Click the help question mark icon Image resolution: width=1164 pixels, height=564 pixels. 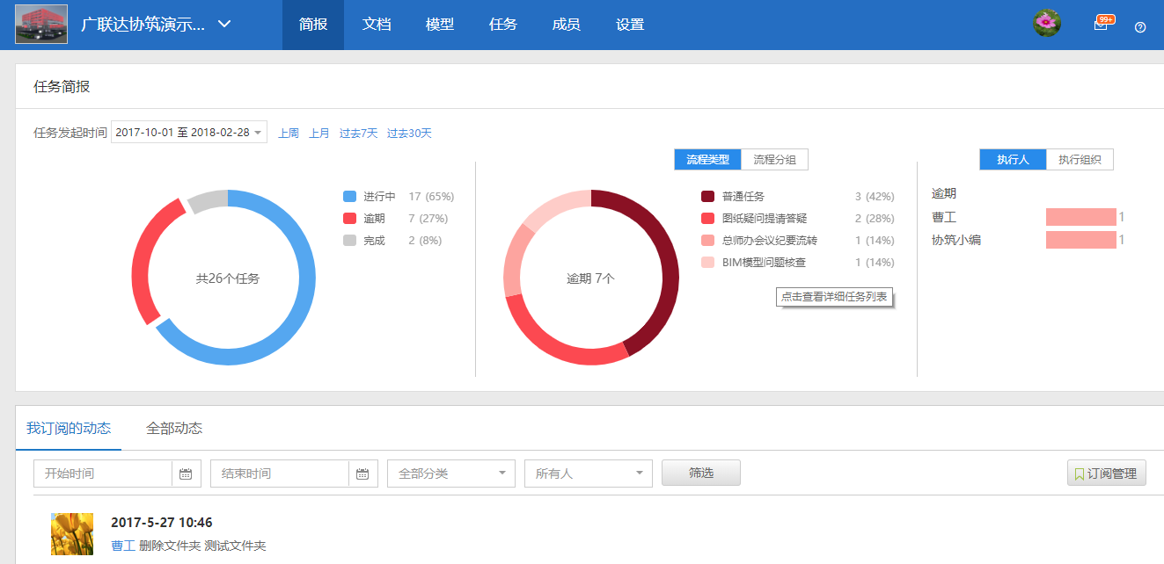(1140, 28)
